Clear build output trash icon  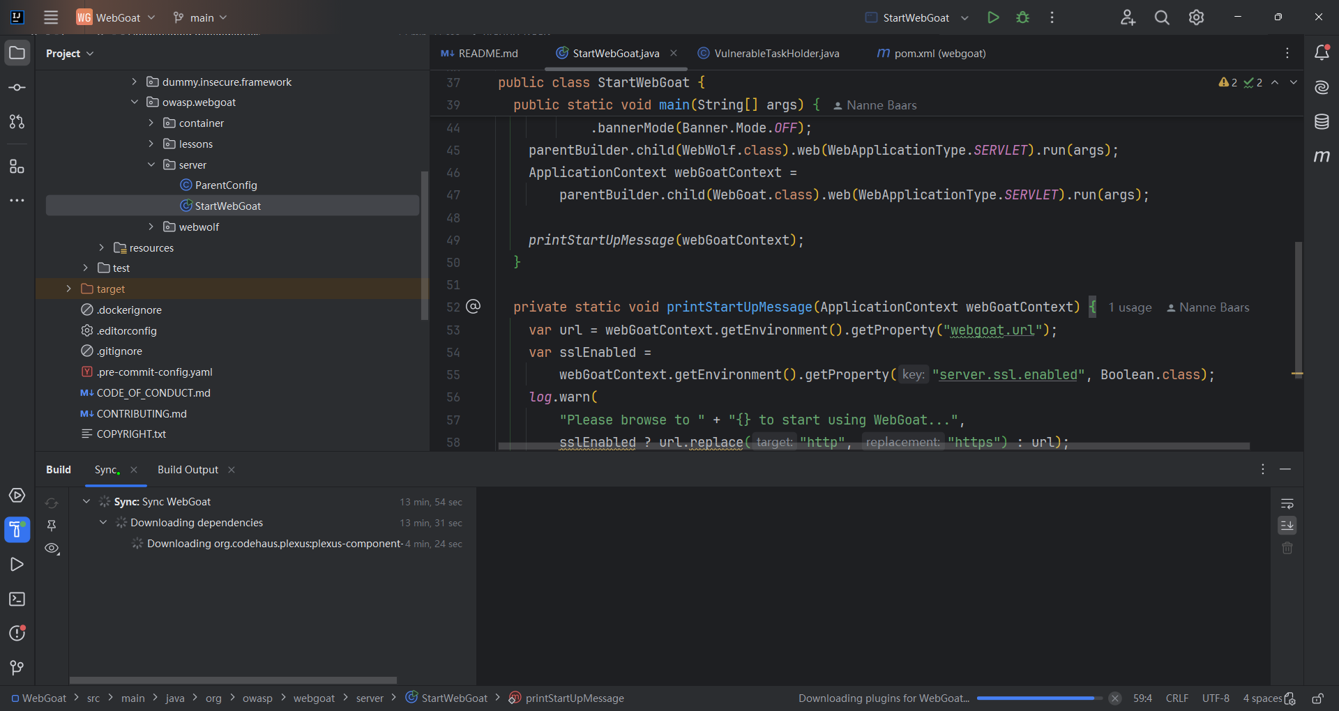pos(1287,549)
